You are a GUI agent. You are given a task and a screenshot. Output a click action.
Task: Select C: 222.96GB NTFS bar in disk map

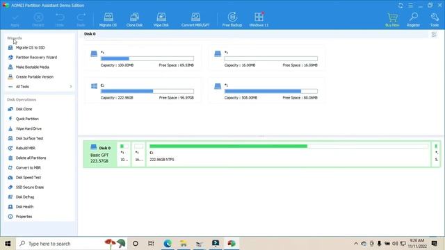point(289,154)
